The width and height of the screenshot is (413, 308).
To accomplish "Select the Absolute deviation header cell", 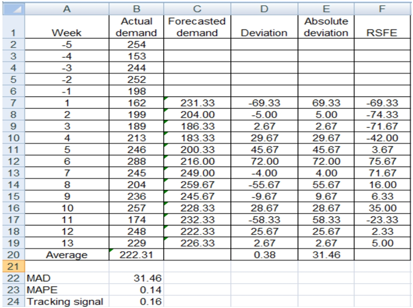I will pos(326,27).
